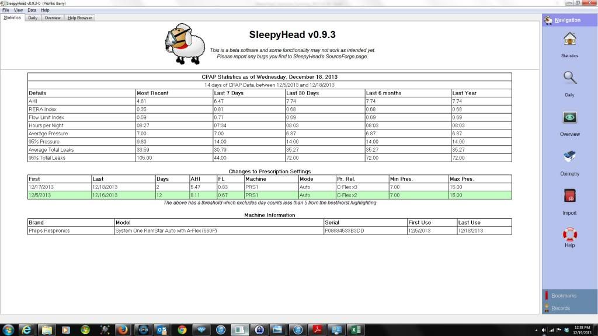Open File Explorer from the taskbar
Image resolution: width=598 pixels, height=336 pixels.
[47, 330]
